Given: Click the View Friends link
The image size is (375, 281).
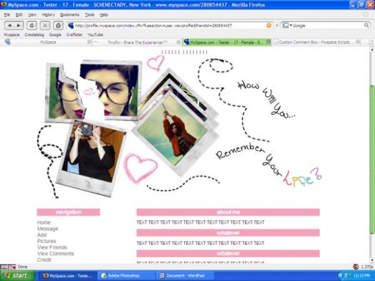Looking at the screenshot, I should pyautogui.click(x=52, y=247).
